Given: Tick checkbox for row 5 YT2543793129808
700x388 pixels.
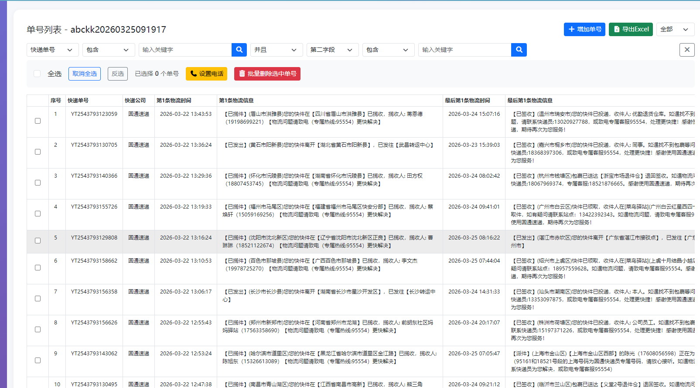Looking at the screenshot, I should coord(38,241).
